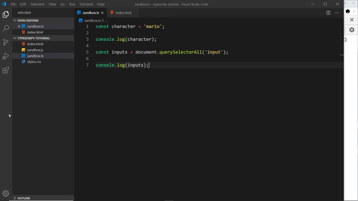The height and width of the screenshot is (201, 358).
Task: Collapse the Open Editors section
Action: pyautogui.click(x=15, y=21)
